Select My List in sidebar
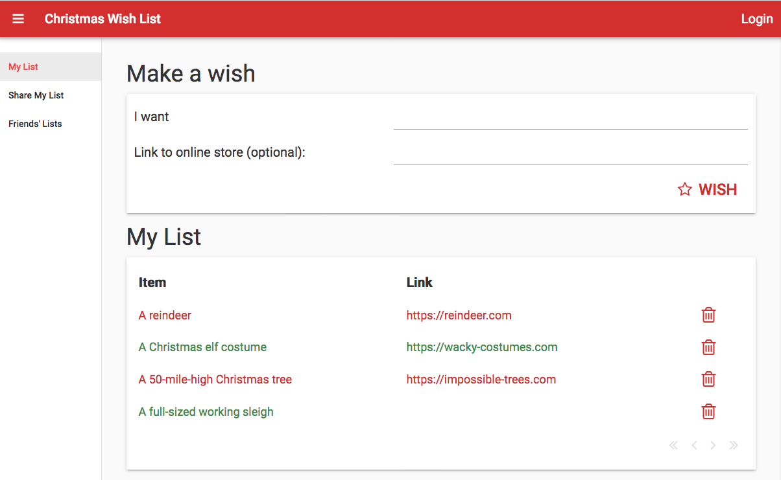This screenshot has height=480, width=781. coord(23,67)
